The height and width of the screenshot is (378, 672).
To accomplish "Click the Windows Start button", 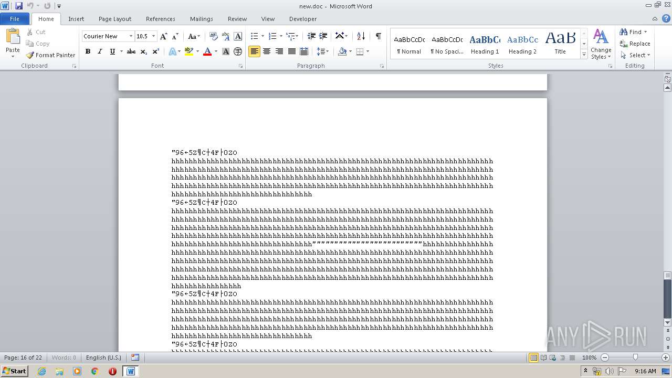I will tap(15, 371).
